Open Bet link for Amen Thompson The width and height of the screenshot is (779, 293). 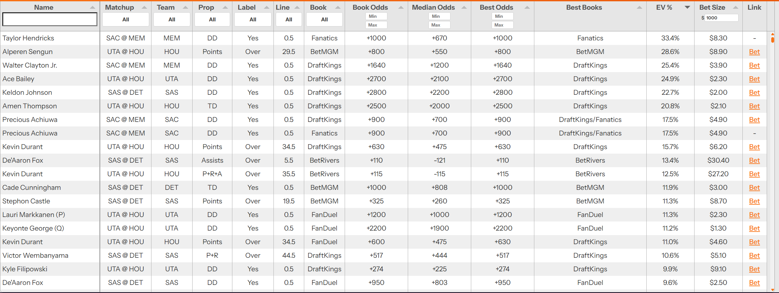[x=754, y=106]
